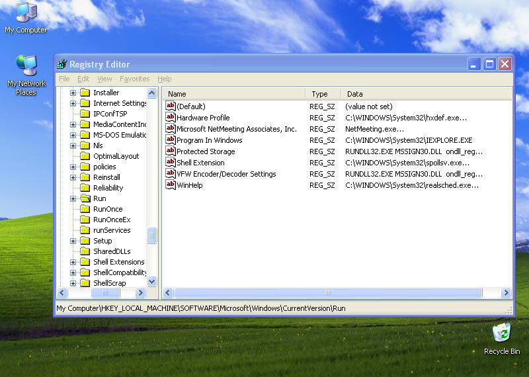The height and width of the screenshot is (377, 529).
Task: Select the Protected Storage value icon
Action: [x=171, y=151]
